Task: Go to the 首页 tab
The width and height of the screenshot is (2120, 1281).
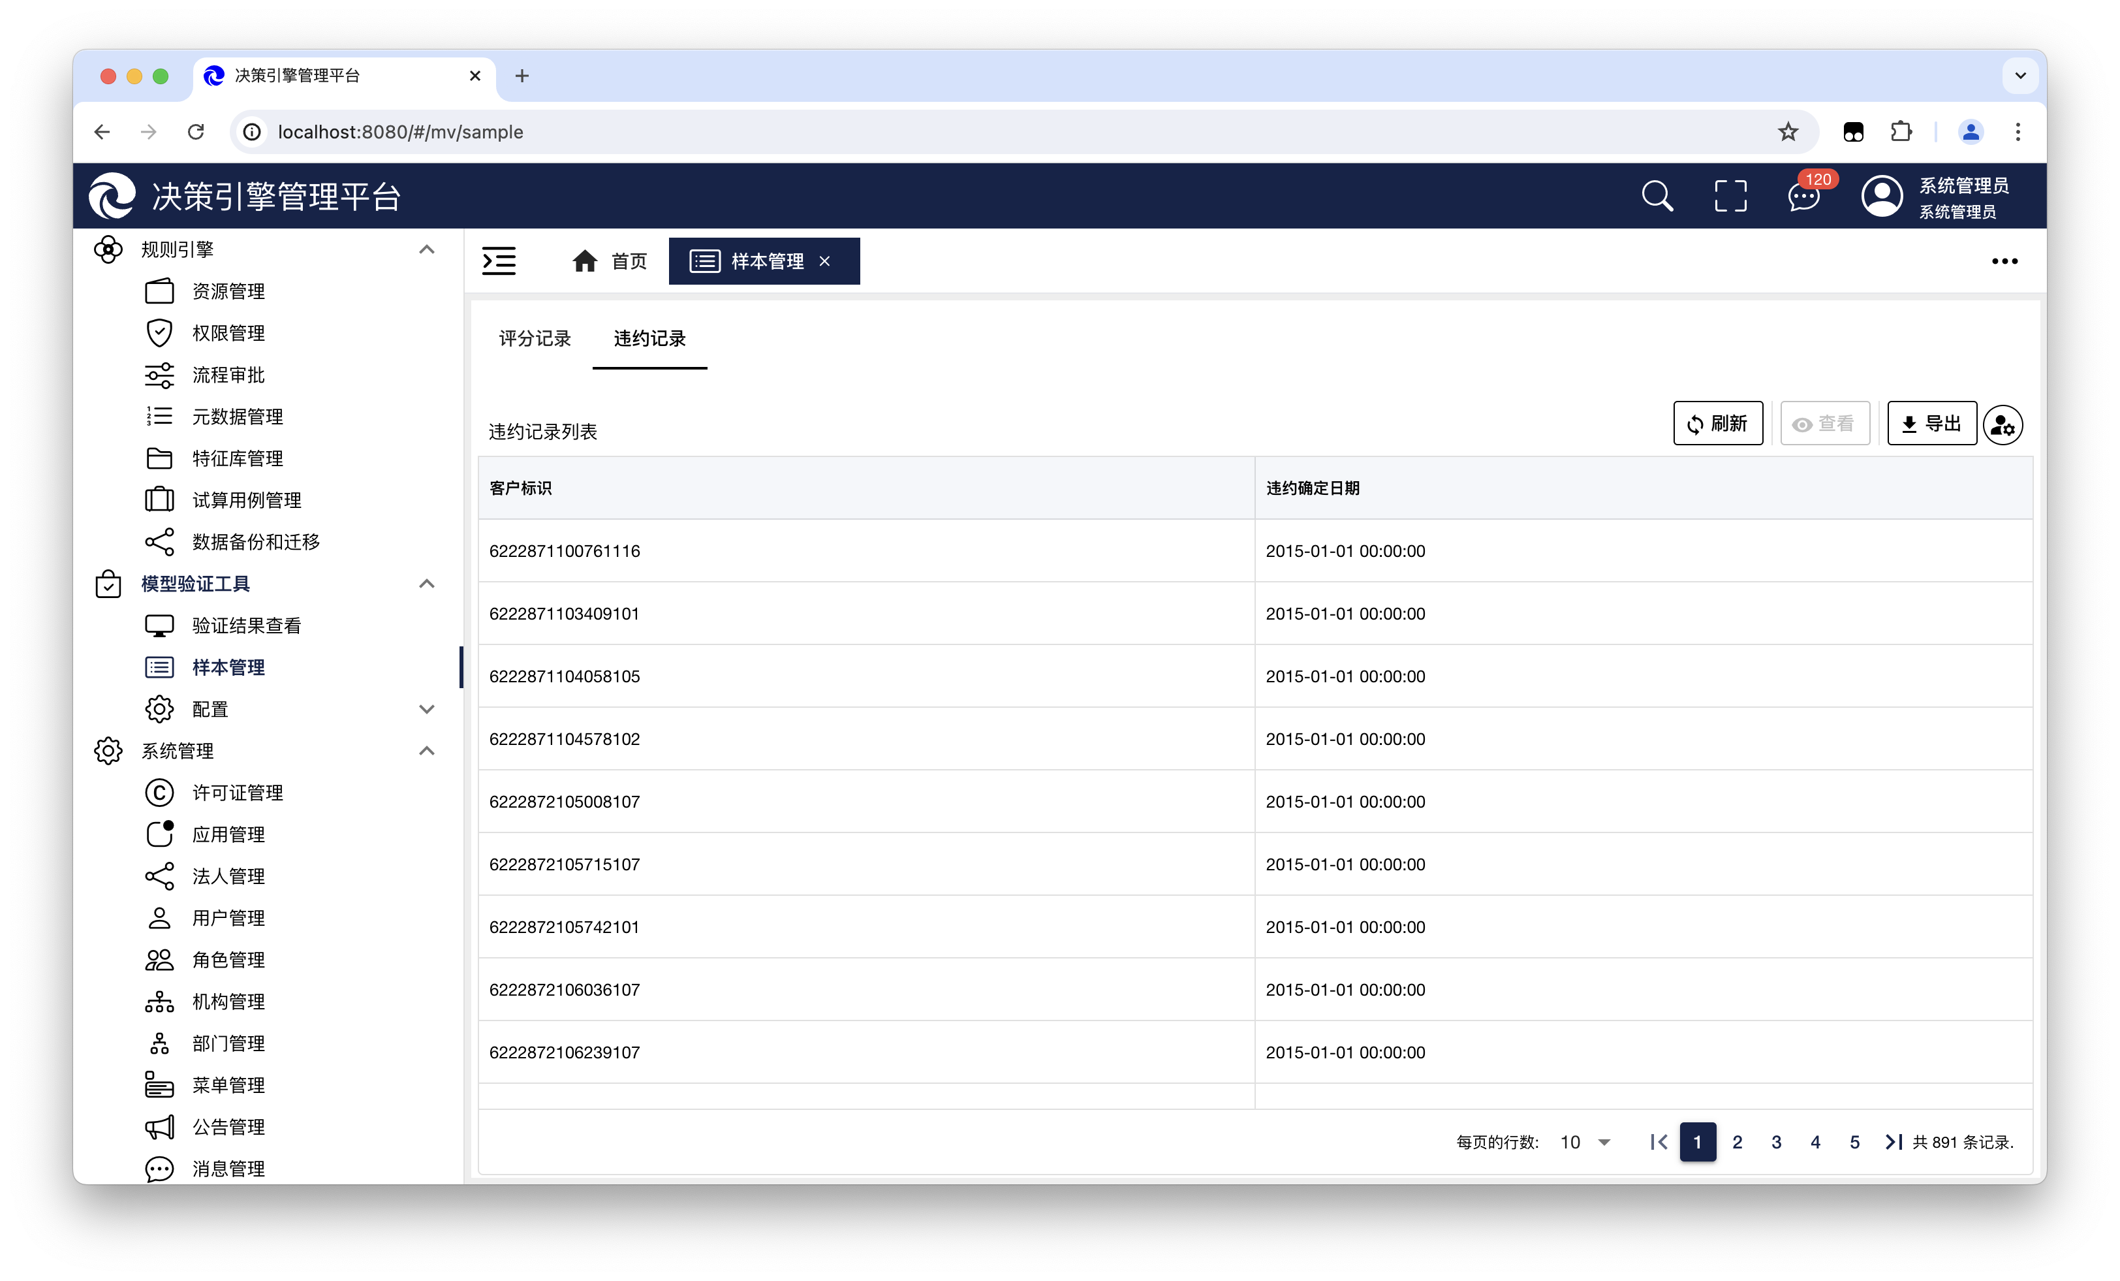Action: click(609, 261)
